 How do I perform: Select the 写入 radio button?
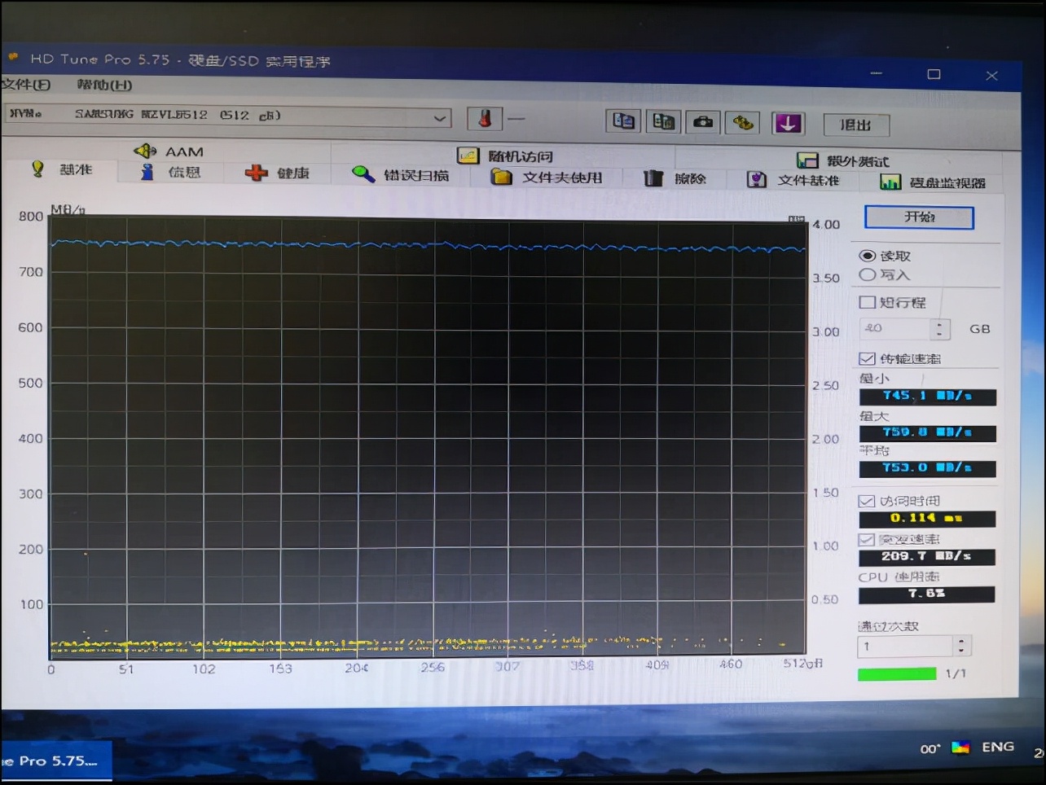coord(868,275)
